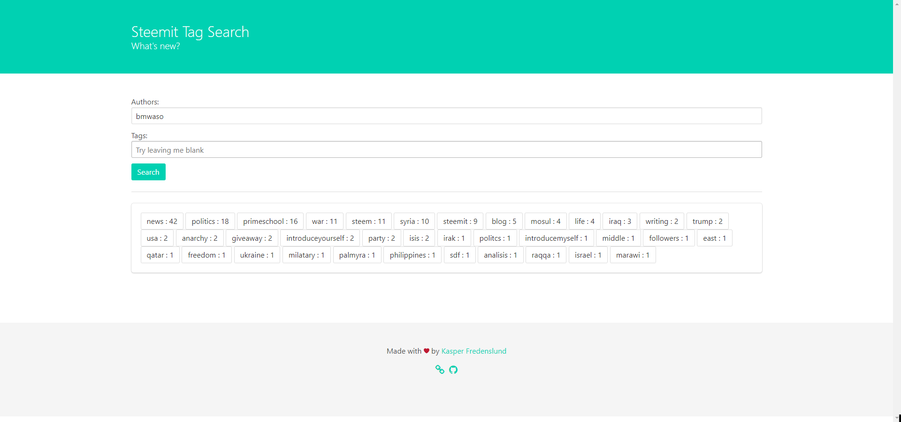Viewport: 901px width, 422px height.
Task: Open the GitHub icon in footer
Action: click(x=453, y=370)
